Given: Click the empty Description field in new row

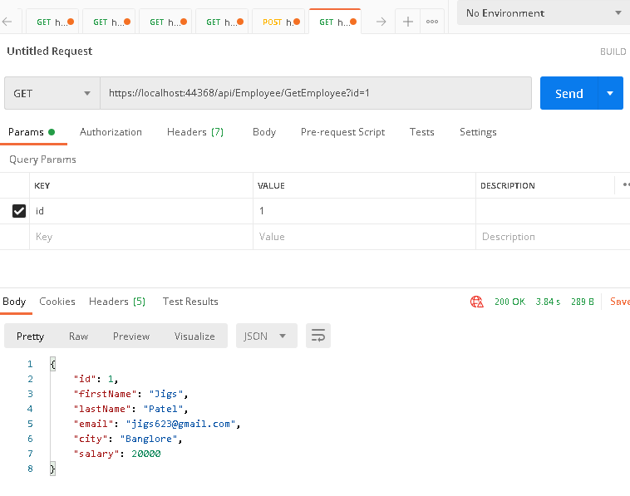Looking at the screenshot, I should click(553, 237).
